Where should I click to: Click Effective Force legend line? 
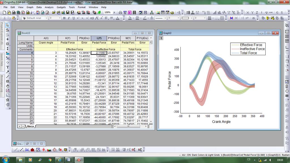[x=235, y=45]
